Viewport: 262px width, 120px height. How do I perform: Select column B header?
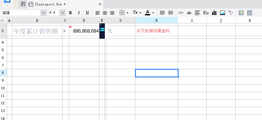(x=37, y=20)
